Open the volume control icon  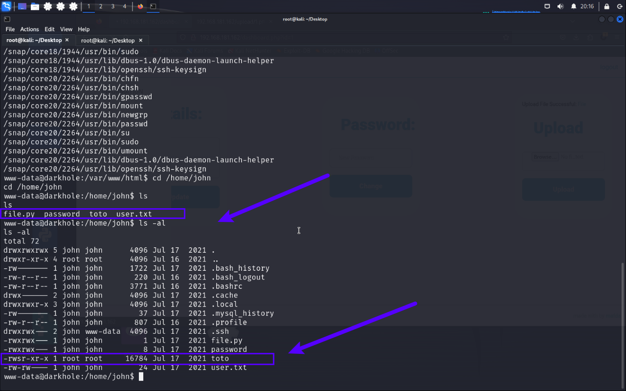click(560, 6)
